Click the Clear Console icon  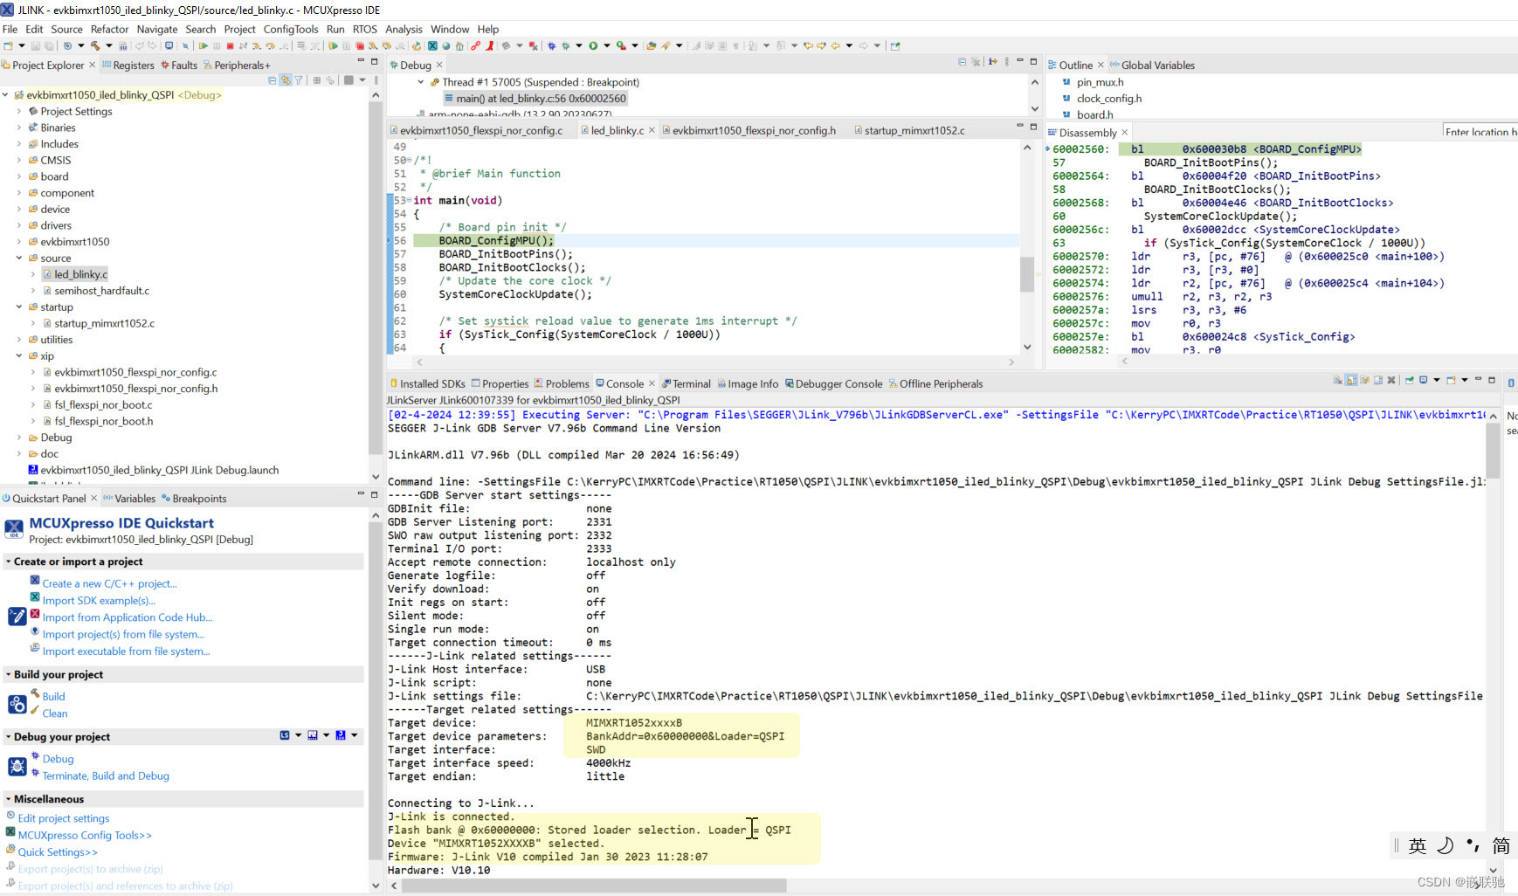coord(1337,380)
